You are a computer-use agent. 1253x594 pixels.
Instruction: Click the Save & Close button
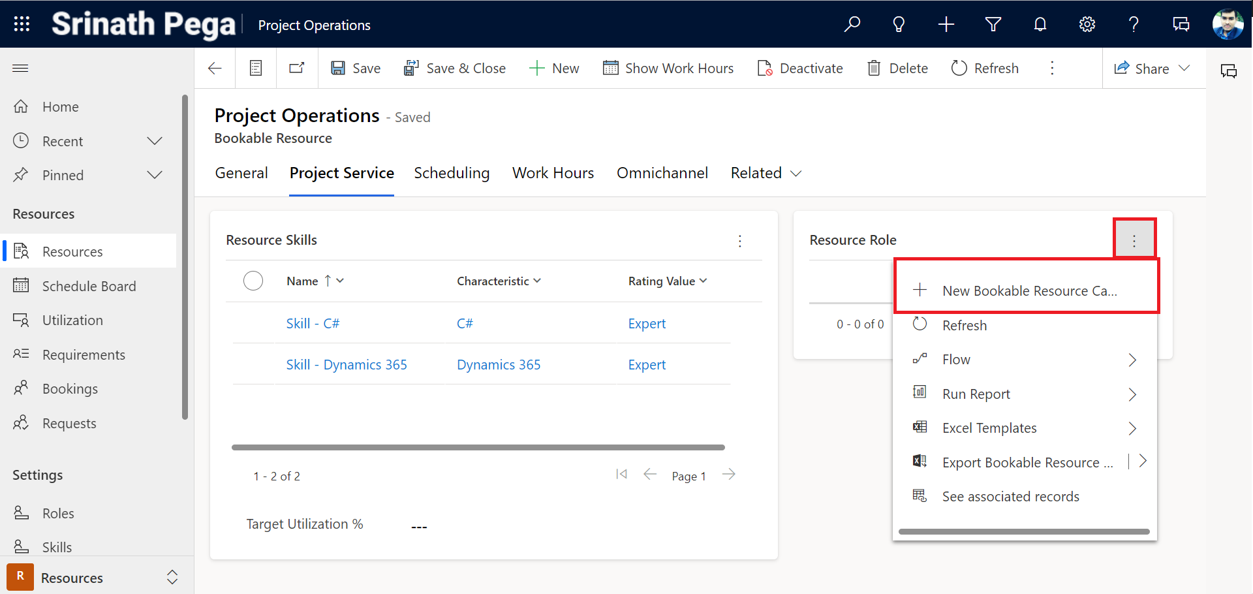click(455, 68)
